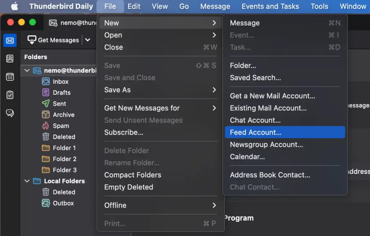Open the Apple menu
This screenshot has height=236, width=370.
(14, 7)
